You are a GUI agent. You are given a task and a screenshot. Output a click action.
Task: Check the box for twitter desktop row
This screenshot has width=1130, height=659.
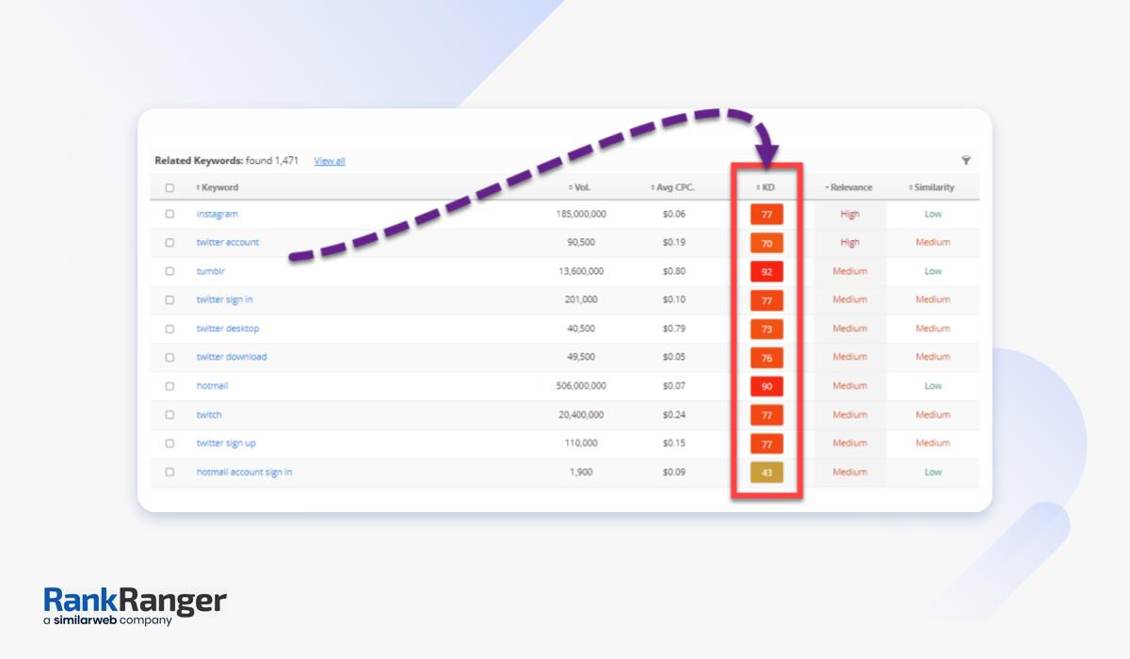[169, 329]
